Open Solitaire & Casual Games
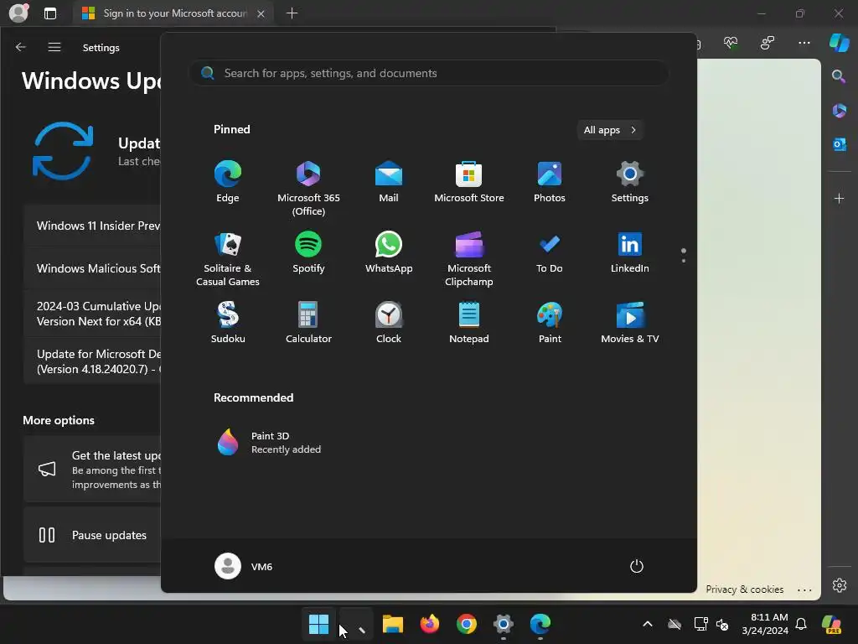 pos(228,258)
